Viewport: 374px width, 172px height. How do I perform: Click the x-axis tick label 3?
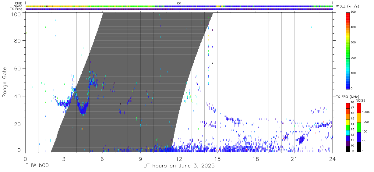(x=64, y=159)
